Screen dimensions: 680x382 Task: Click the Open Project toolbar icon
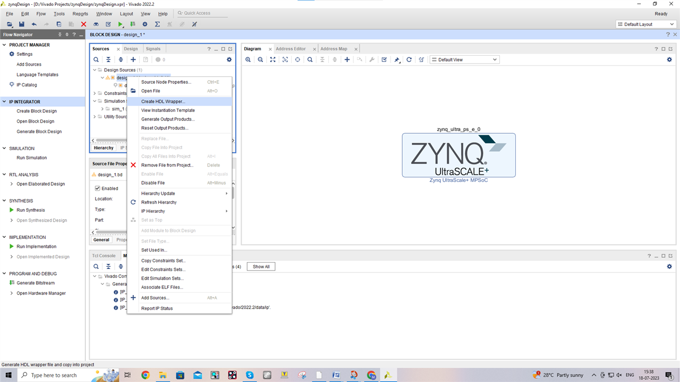point(10,24)
